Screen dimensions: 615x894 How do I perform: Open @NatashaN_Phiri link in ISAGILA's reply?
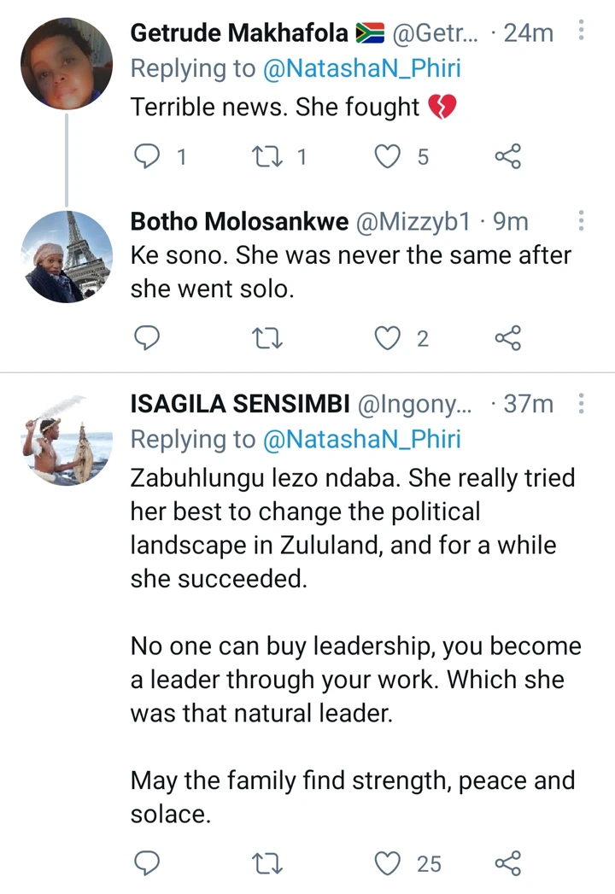[361, 440]
